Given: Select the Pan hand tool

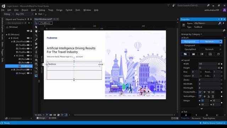Looking at the screenshot, I should [36, 31].
